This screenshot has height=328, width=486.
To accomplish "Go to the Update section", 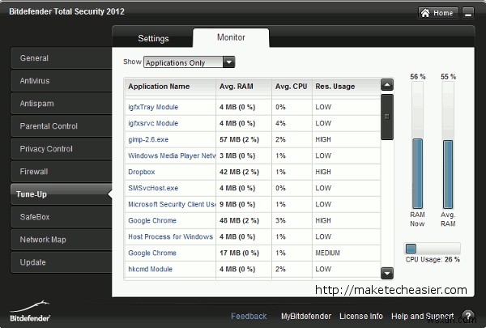I will 61,262.
